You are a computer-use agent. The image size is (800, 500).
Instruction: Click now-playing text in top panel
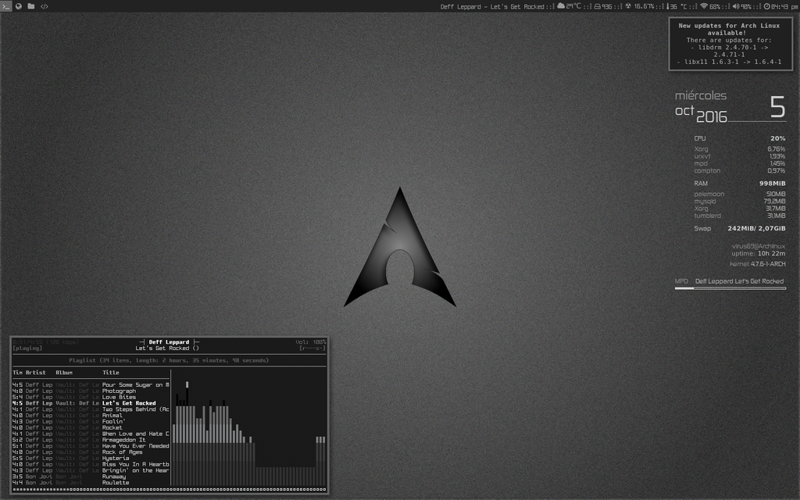click(x=492, y=6)
